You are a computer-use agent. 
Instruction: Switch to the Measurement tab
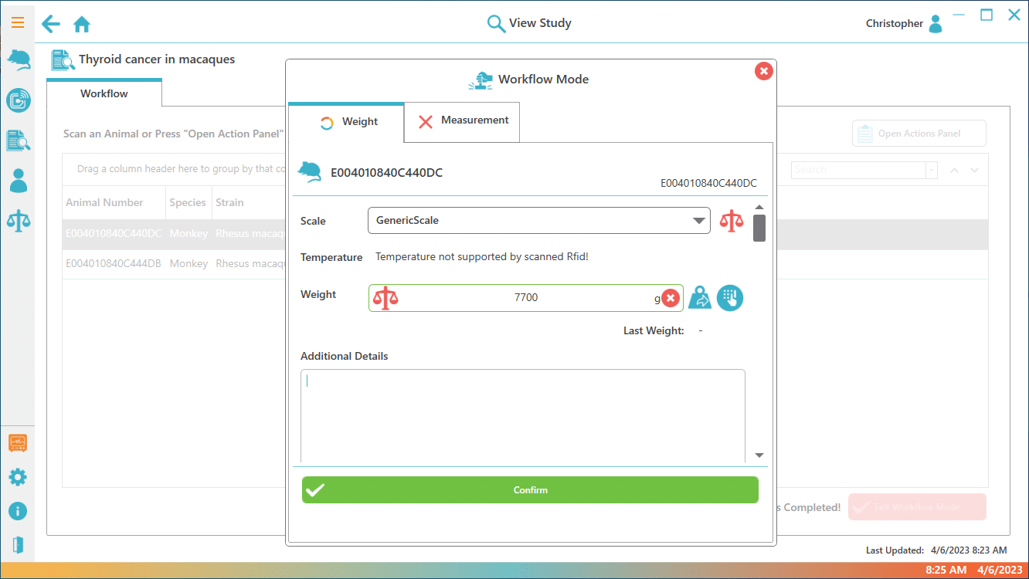pyautogui.click(x=462, y=121)
